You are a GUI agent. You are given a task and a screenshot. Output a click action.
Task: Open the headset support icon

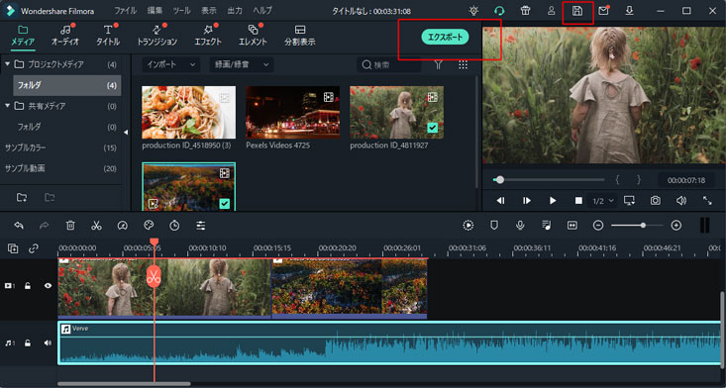click(499, 11)
